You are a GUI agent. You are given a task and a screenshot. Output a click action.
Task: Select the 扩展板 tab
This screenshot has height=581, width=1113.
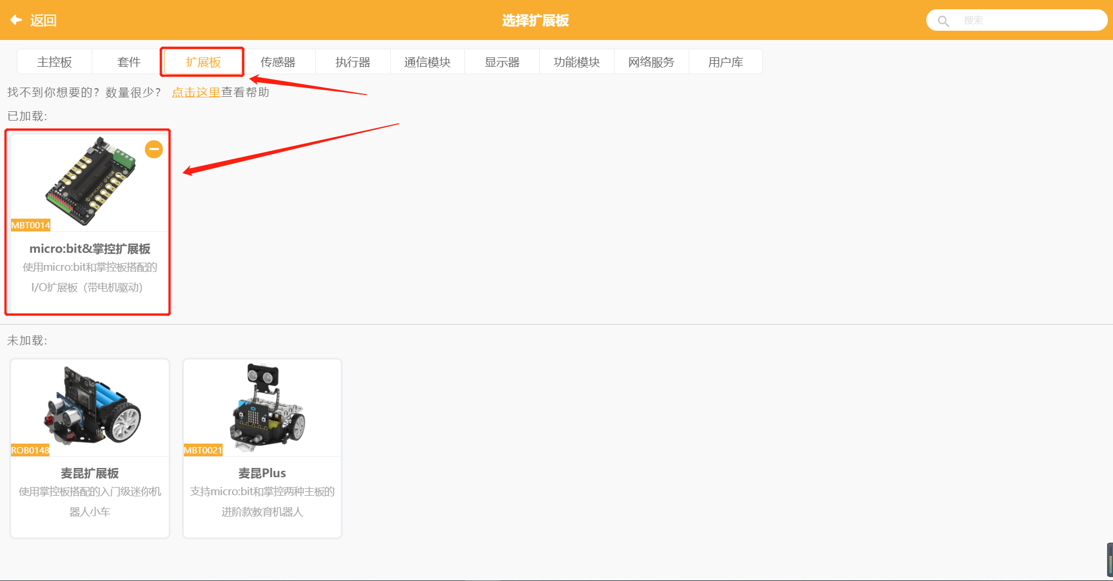point(203,62)
